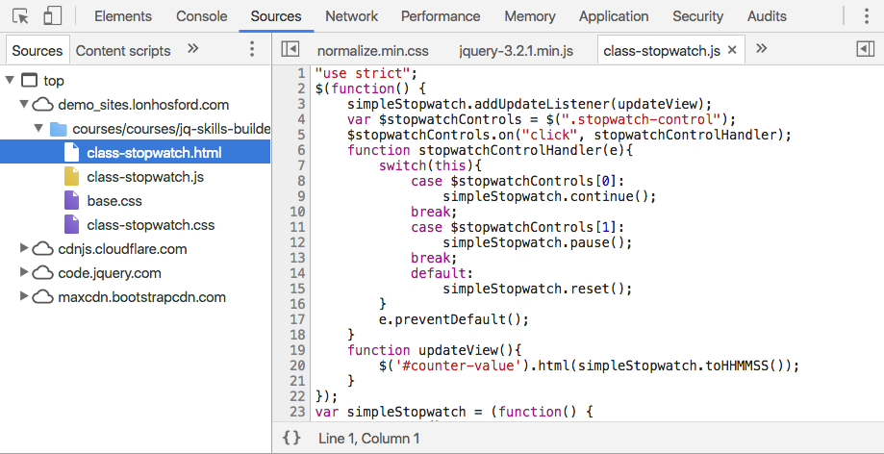Open normalize.min.css editor tab

point(372,51)
